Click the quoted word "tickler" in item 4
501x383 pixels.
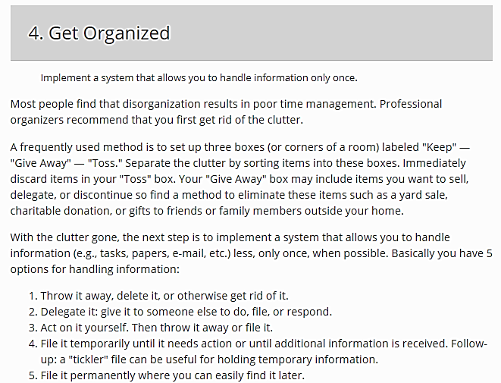[91, 359]
